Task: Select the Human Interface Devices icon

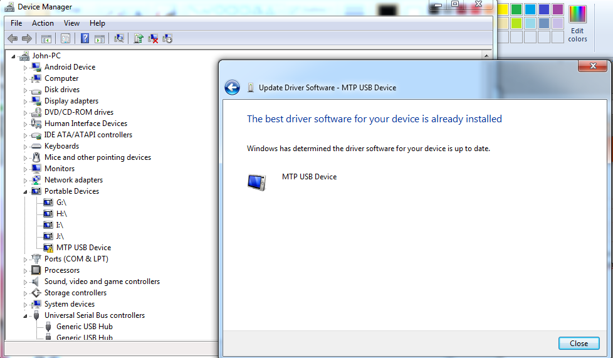Action: 36,124
